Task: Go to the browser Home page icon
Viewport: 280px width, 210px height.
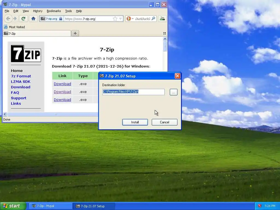Action: [x=33, y=19]
